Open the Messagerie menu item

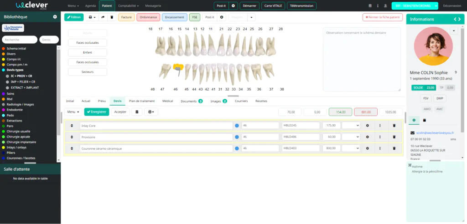coord(153,5)
